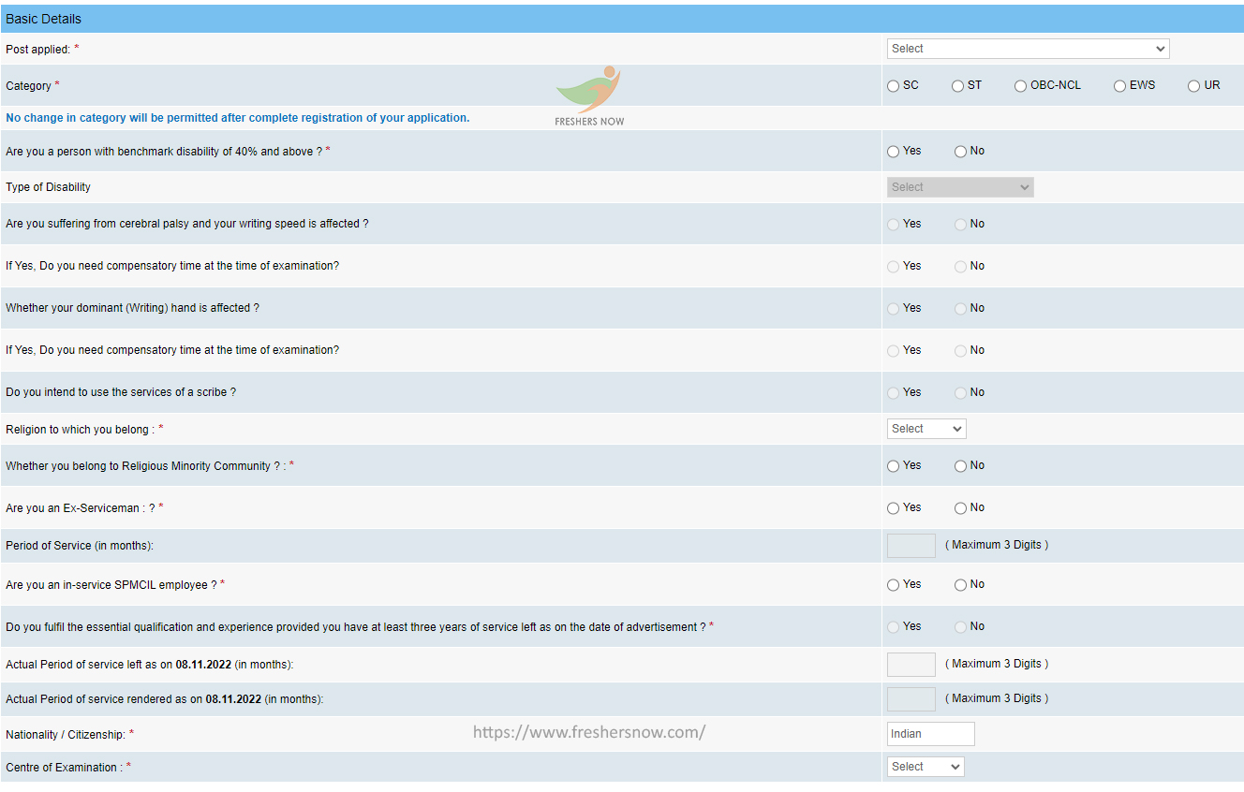Click 'Period of Service (in months)' label
1244x792 pixels.
tap(80, 546)
